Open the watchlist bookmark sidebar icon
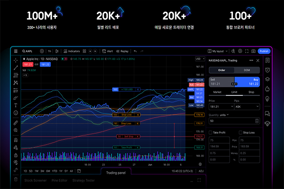 [x=267, y=60]
